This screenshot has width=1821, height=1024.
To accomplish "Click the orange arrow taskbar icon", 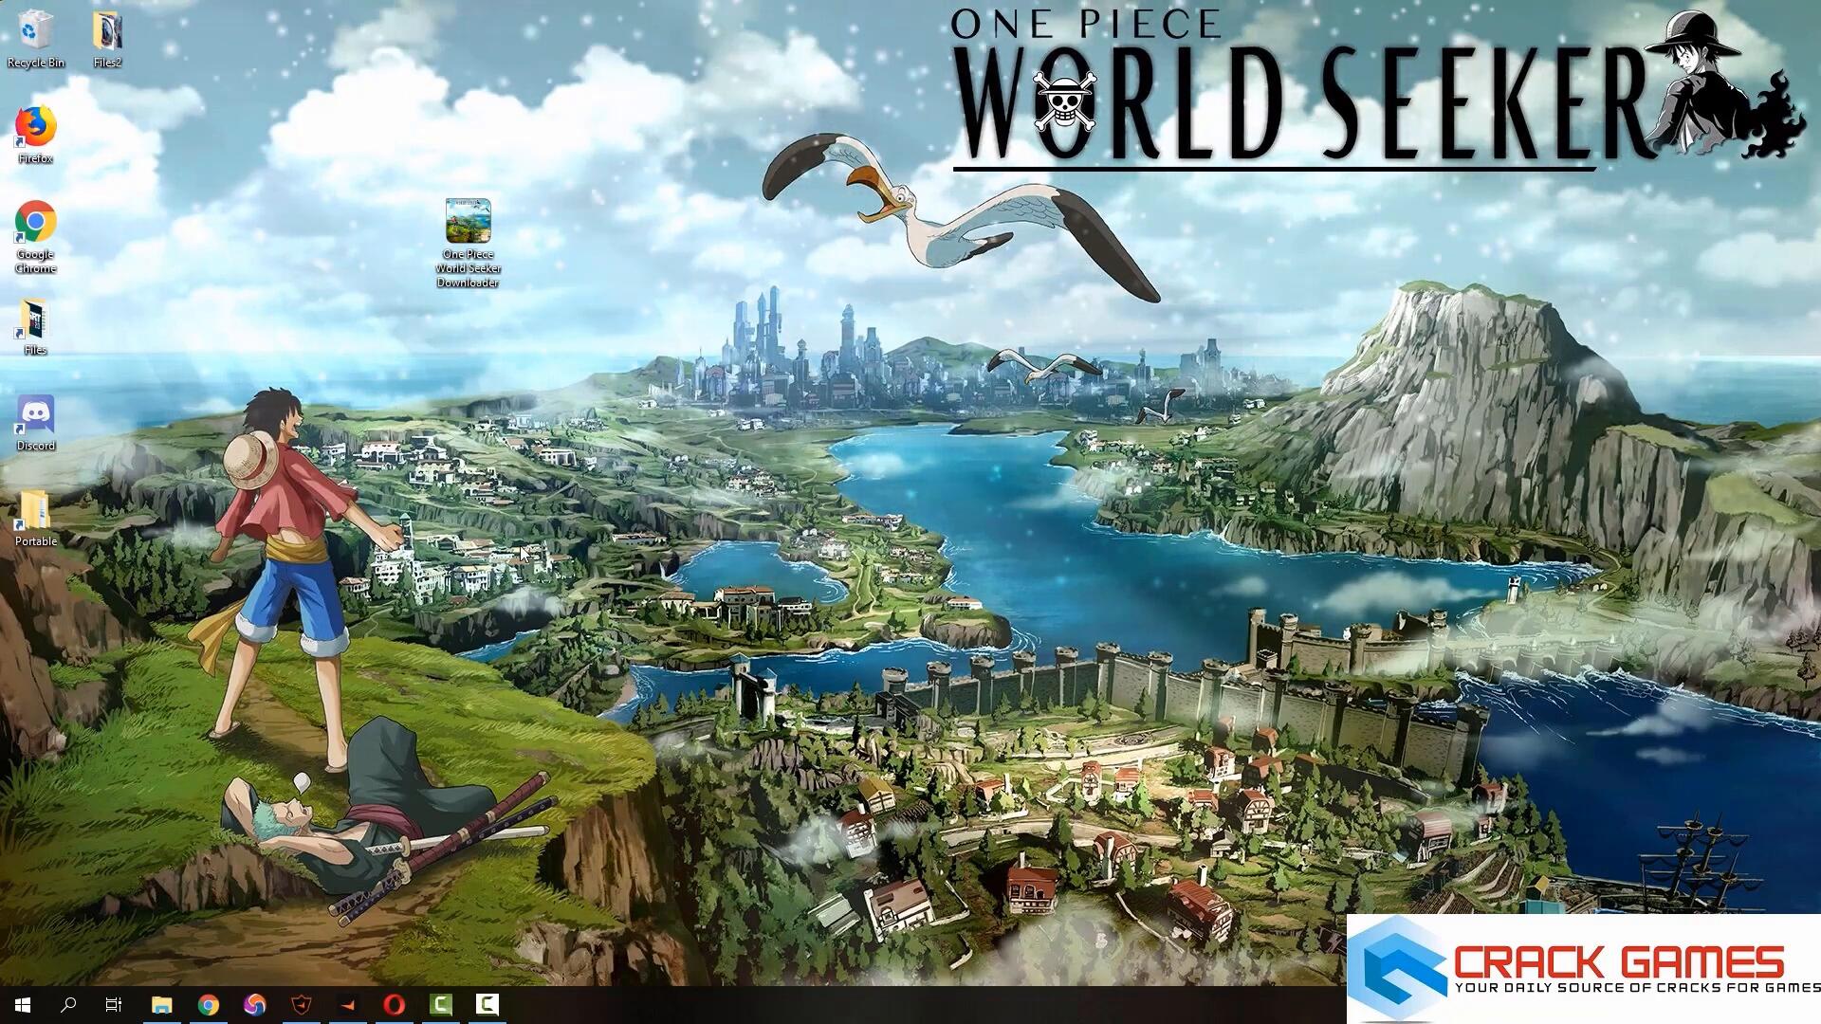I will [347, 1004].
